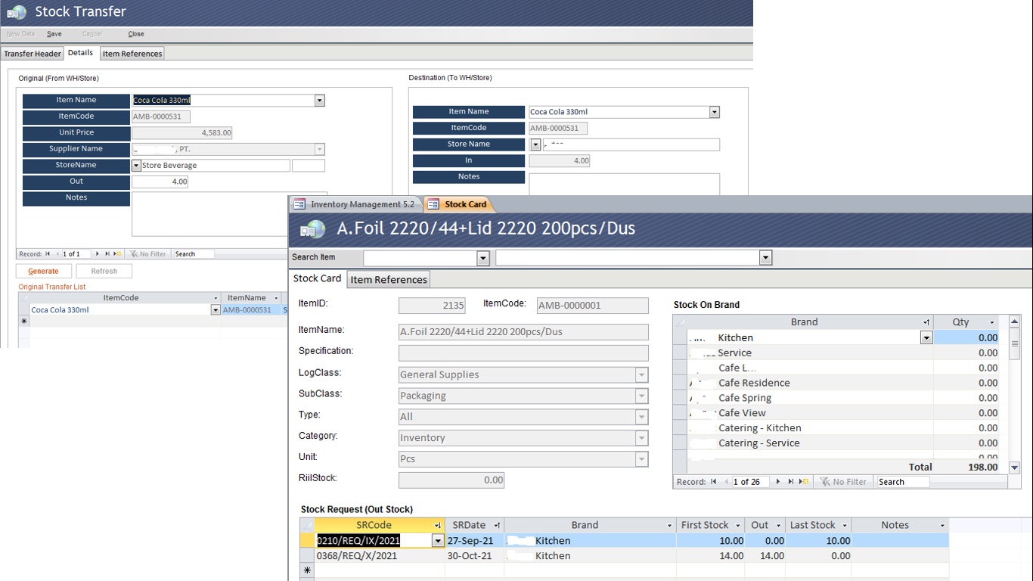Jump to last record in Stock On Brand navigator
The width and height of the screenshot is (1033, 581).
pos(791,482)
